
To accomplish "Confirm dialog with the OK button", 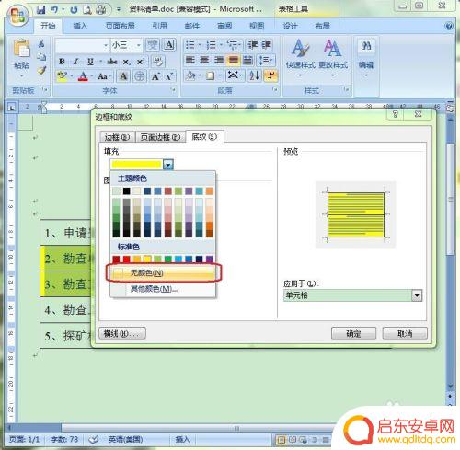I will click(353, 333).
